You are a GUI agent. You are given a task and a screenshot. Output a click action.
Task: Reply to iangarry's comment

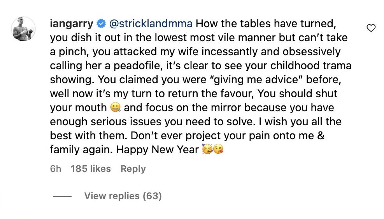click(x=133, y=169)
